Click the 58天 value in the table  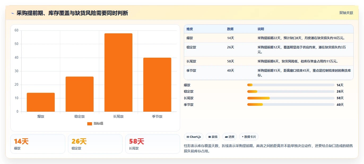pyautogui.click(x=231, y=61)
